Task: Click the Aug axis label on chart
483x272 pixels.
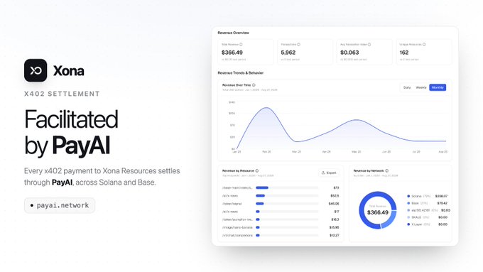Action: (443, 152)
